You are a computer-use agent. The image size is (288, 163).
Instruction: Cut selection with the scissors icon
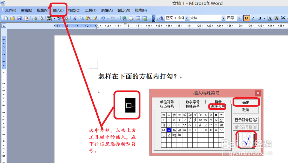coord(74,18)
